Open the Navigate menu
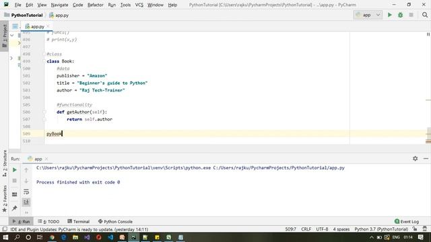 [59, 5]
